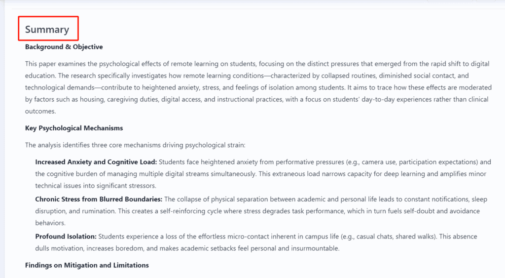Select the Background & Objective subheading
This screenshot has width=505, height=278.
(64, 47)
